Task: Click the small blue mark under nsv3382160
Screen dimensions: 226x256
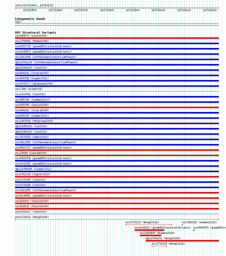Action: click(182, 225)
